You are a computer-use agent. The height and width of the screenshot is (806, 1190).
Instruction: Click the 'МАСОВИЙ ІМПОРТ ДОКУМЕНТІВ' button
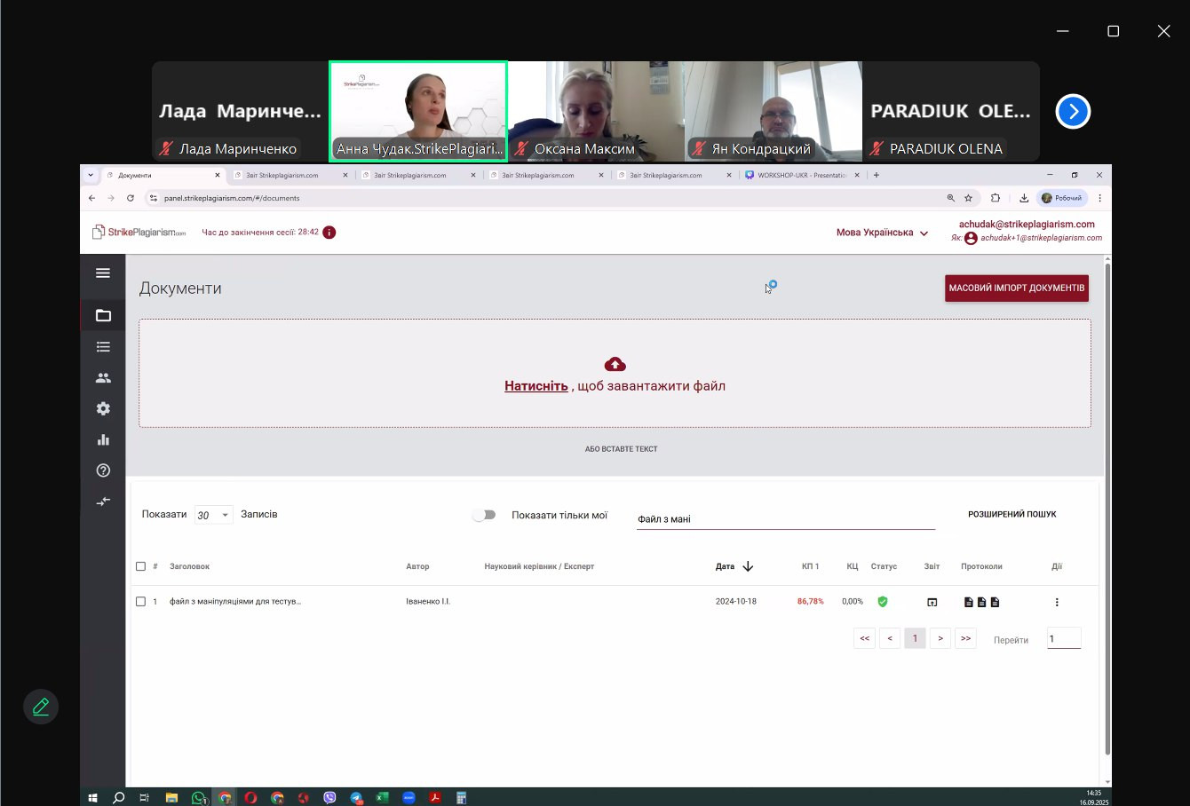point(1017,288)
